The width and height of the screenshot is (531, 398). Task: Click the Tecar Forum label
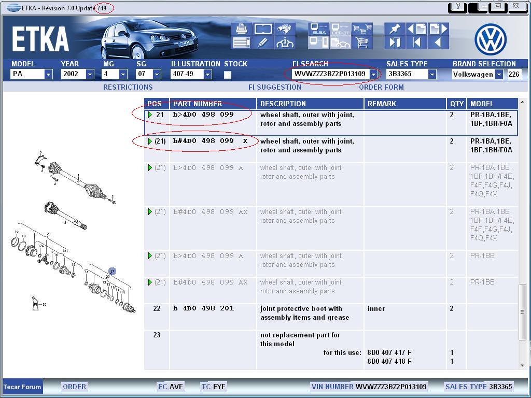[22, 387]
